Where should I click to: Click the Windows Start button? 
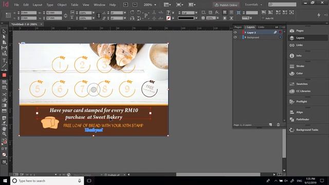[5, 180]
